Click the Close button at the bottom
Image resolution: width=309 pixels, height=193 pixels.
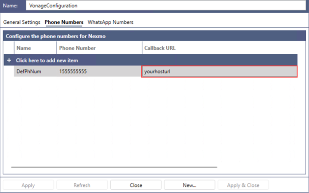point(136,185)
